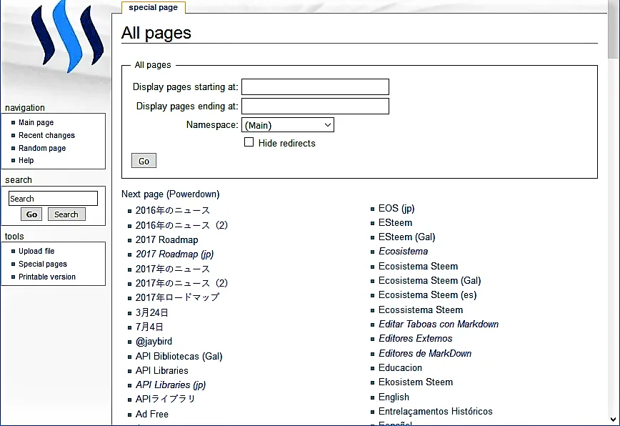Open the special page tab
Image resolution: width=620 pixels, height=426 pixels.
point(153,8)
